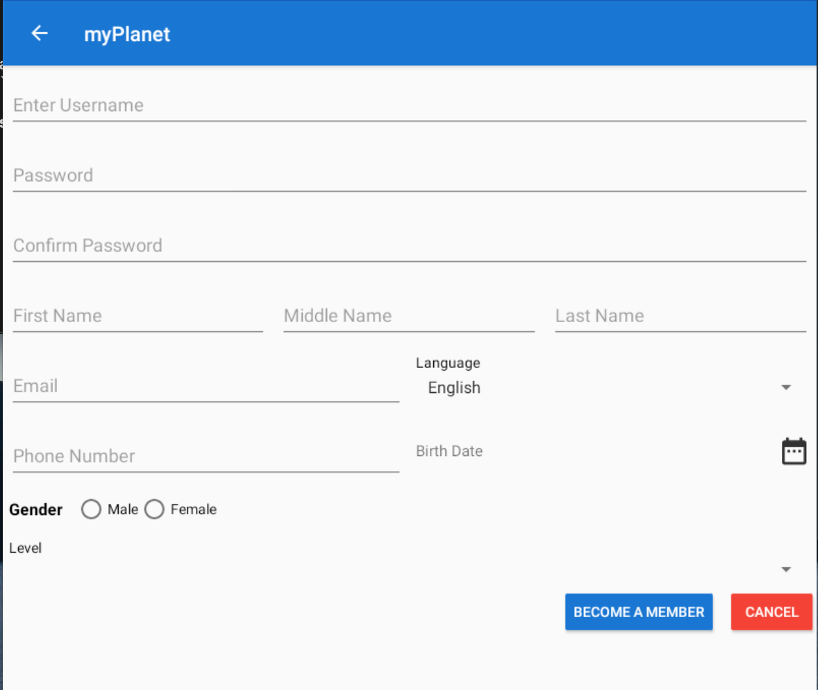Click the myPlanet title in the header

(x=127, y=33)
